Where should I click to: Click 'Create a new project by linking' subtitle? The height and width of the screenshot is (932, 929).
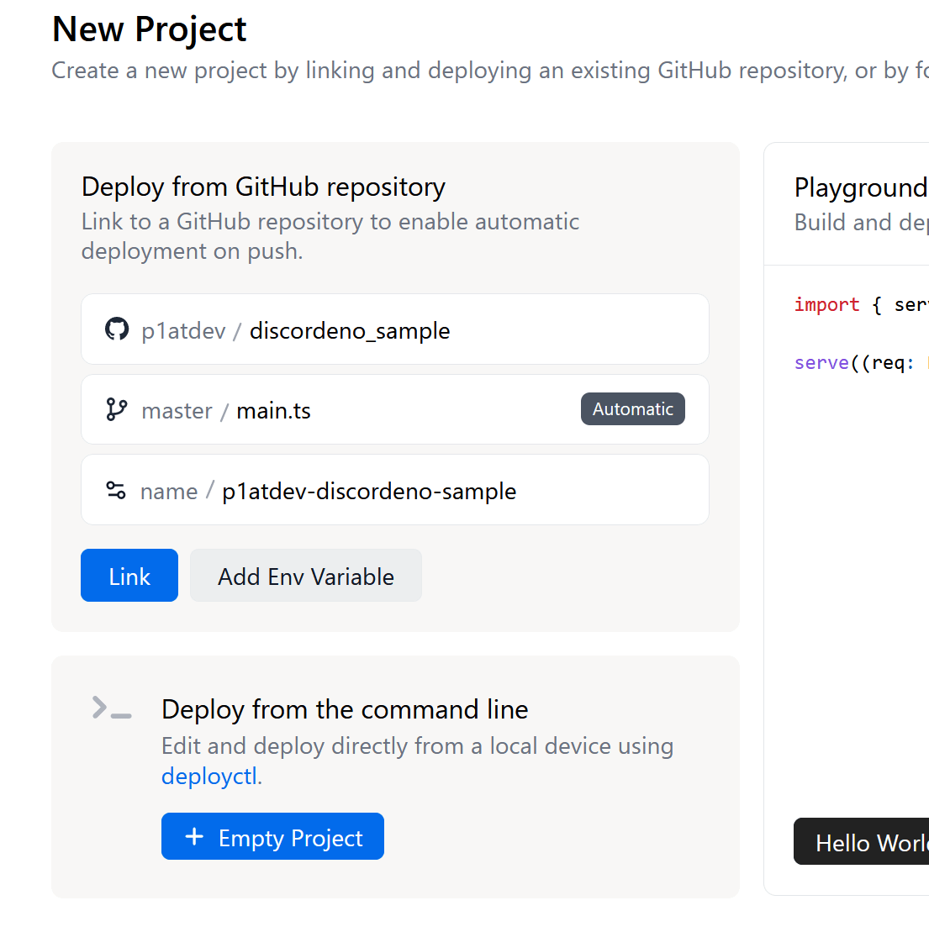click(490, 71)
